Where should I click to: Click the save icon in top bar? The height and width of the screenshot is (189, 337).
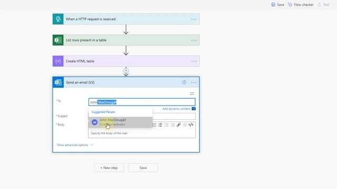tap(273, 5)
